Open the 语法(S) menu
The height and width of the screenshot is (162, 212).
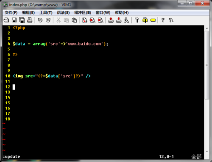coord(63,13)
